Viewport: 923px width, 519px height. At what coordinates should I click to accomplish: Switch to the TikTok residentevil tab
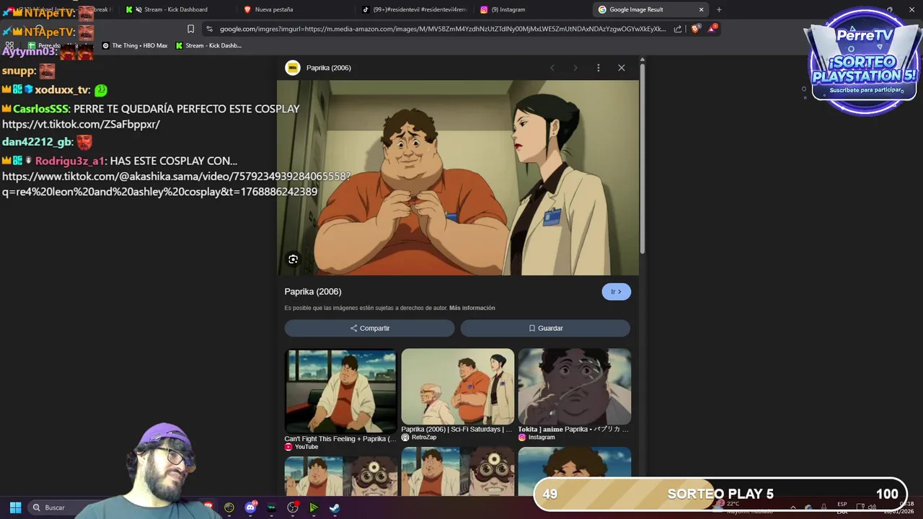click(415, 9)
